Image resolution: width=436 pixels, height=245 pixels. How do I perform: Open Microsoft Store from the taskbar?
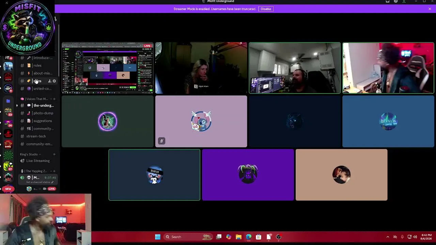coord(259,237)
